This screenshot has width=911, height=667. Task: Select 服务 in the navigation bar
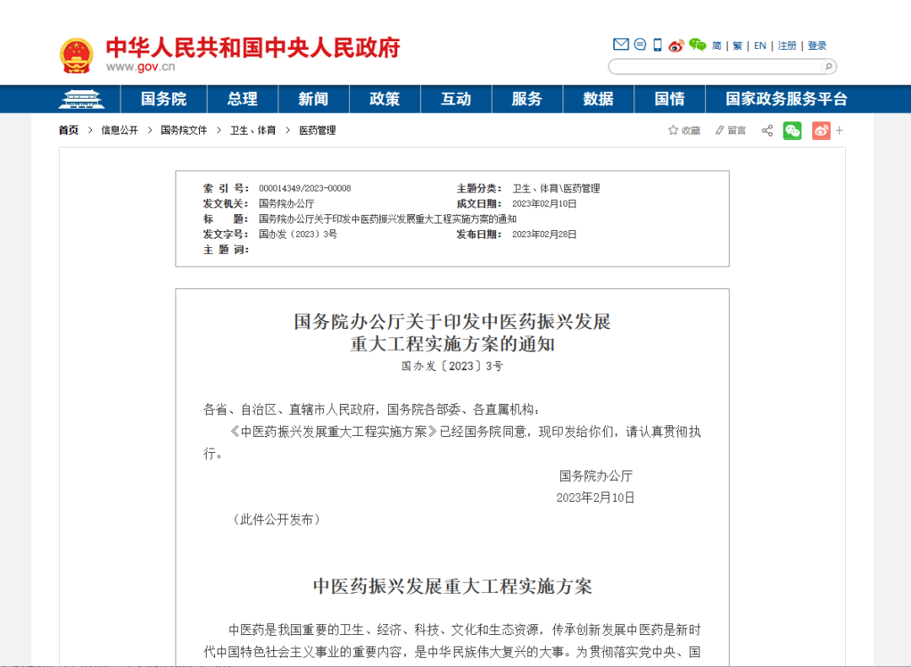[x=527, y=99]
